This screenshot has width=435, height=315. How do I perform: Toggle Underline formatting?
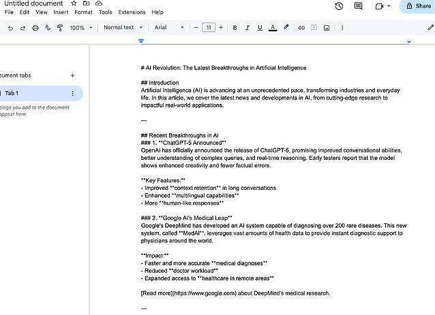click(x=260, y=28)
